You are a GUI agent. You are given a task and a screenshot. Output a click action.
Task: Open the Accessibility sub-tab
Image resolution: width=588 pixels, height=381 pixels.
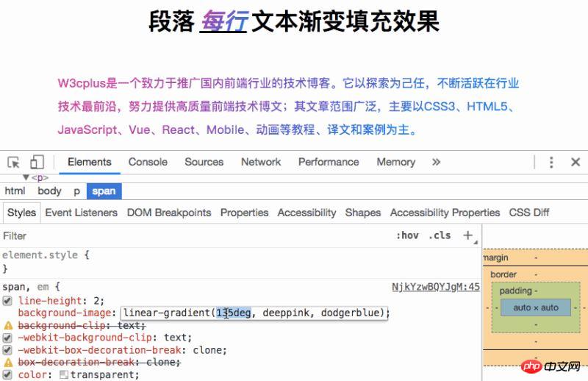306,213
